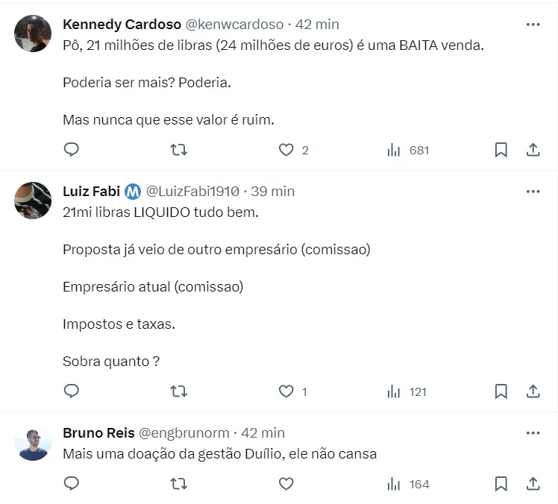Screen dimensions: 558x504
Task: Reply to Kennedy Cardoso's tweet
Action: tap(72, 150)
